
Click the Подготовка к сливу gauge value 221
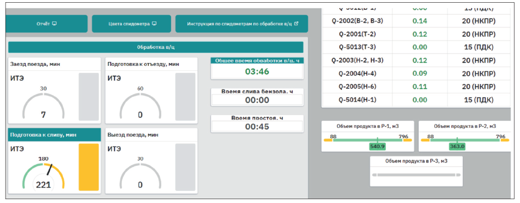pyautogui.click(x=43, y=184)
